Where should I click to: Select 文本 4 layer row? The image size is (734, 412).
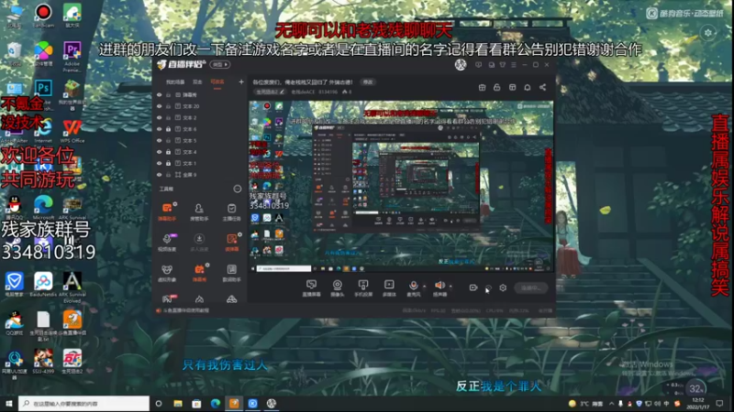click(x=200, y=152)
